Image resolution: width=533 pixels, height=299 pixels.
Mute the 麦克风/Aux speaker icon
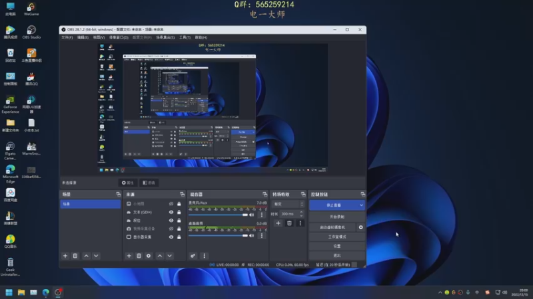coord(252,215)
